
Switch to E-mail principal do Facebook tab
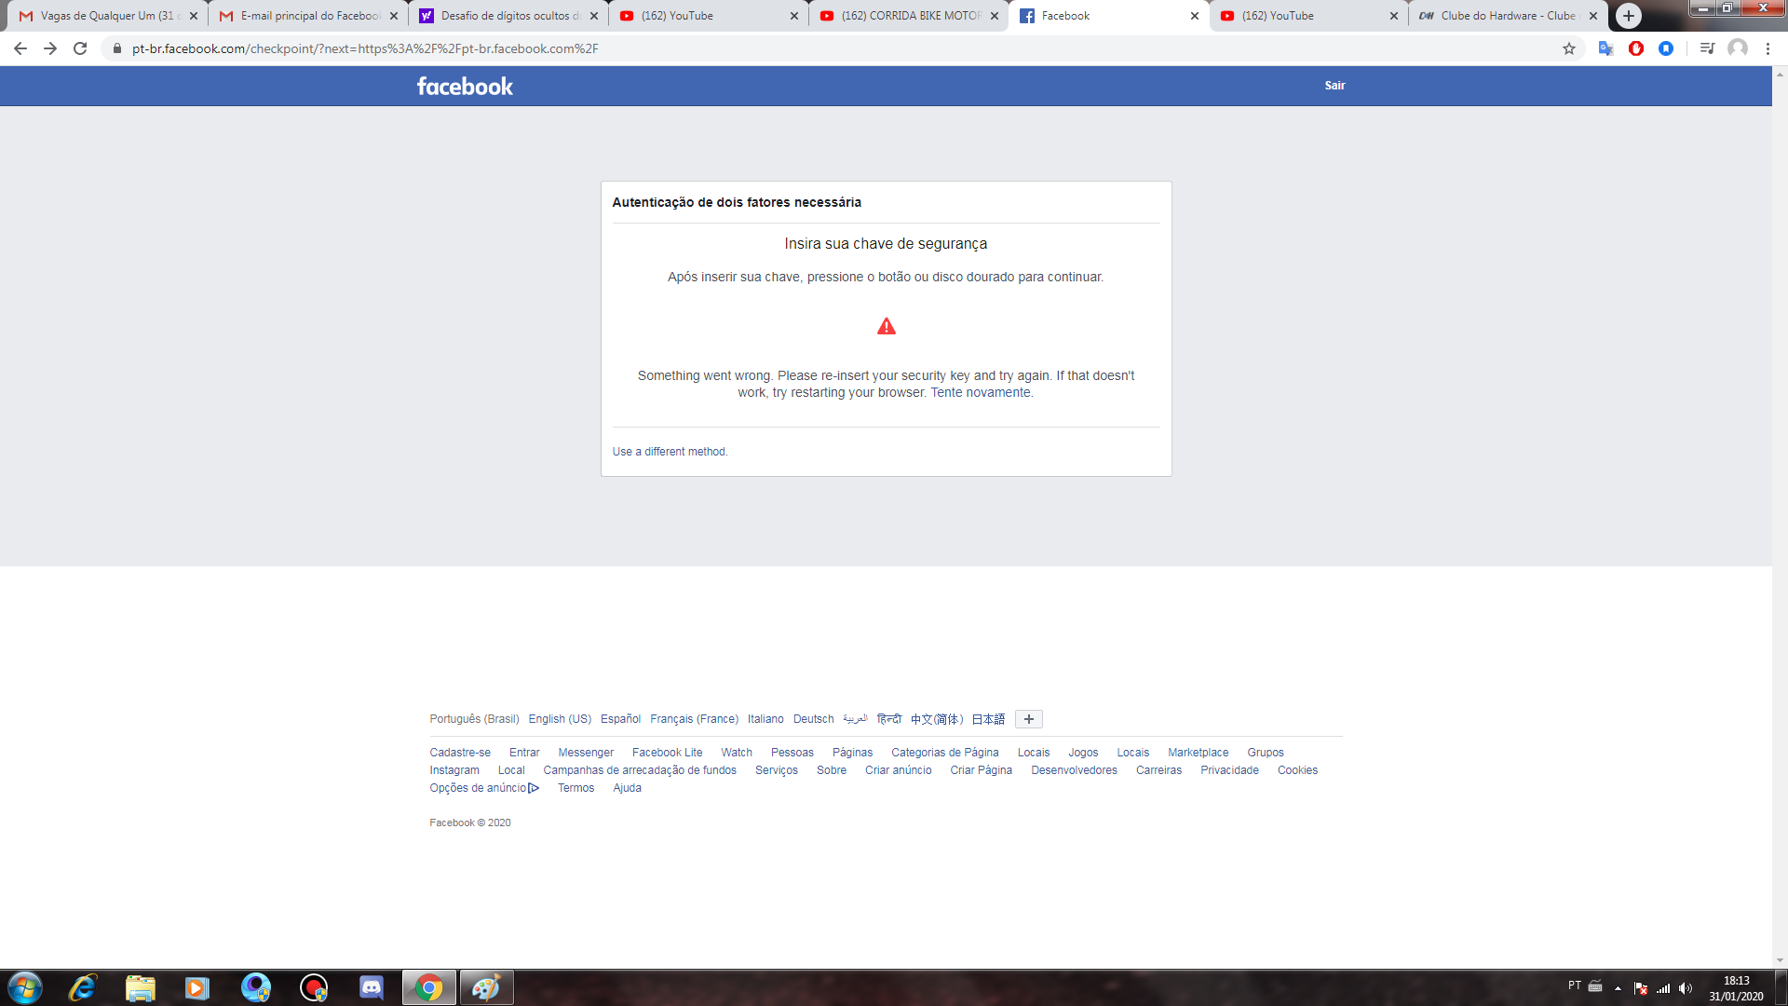pos(308,16)
